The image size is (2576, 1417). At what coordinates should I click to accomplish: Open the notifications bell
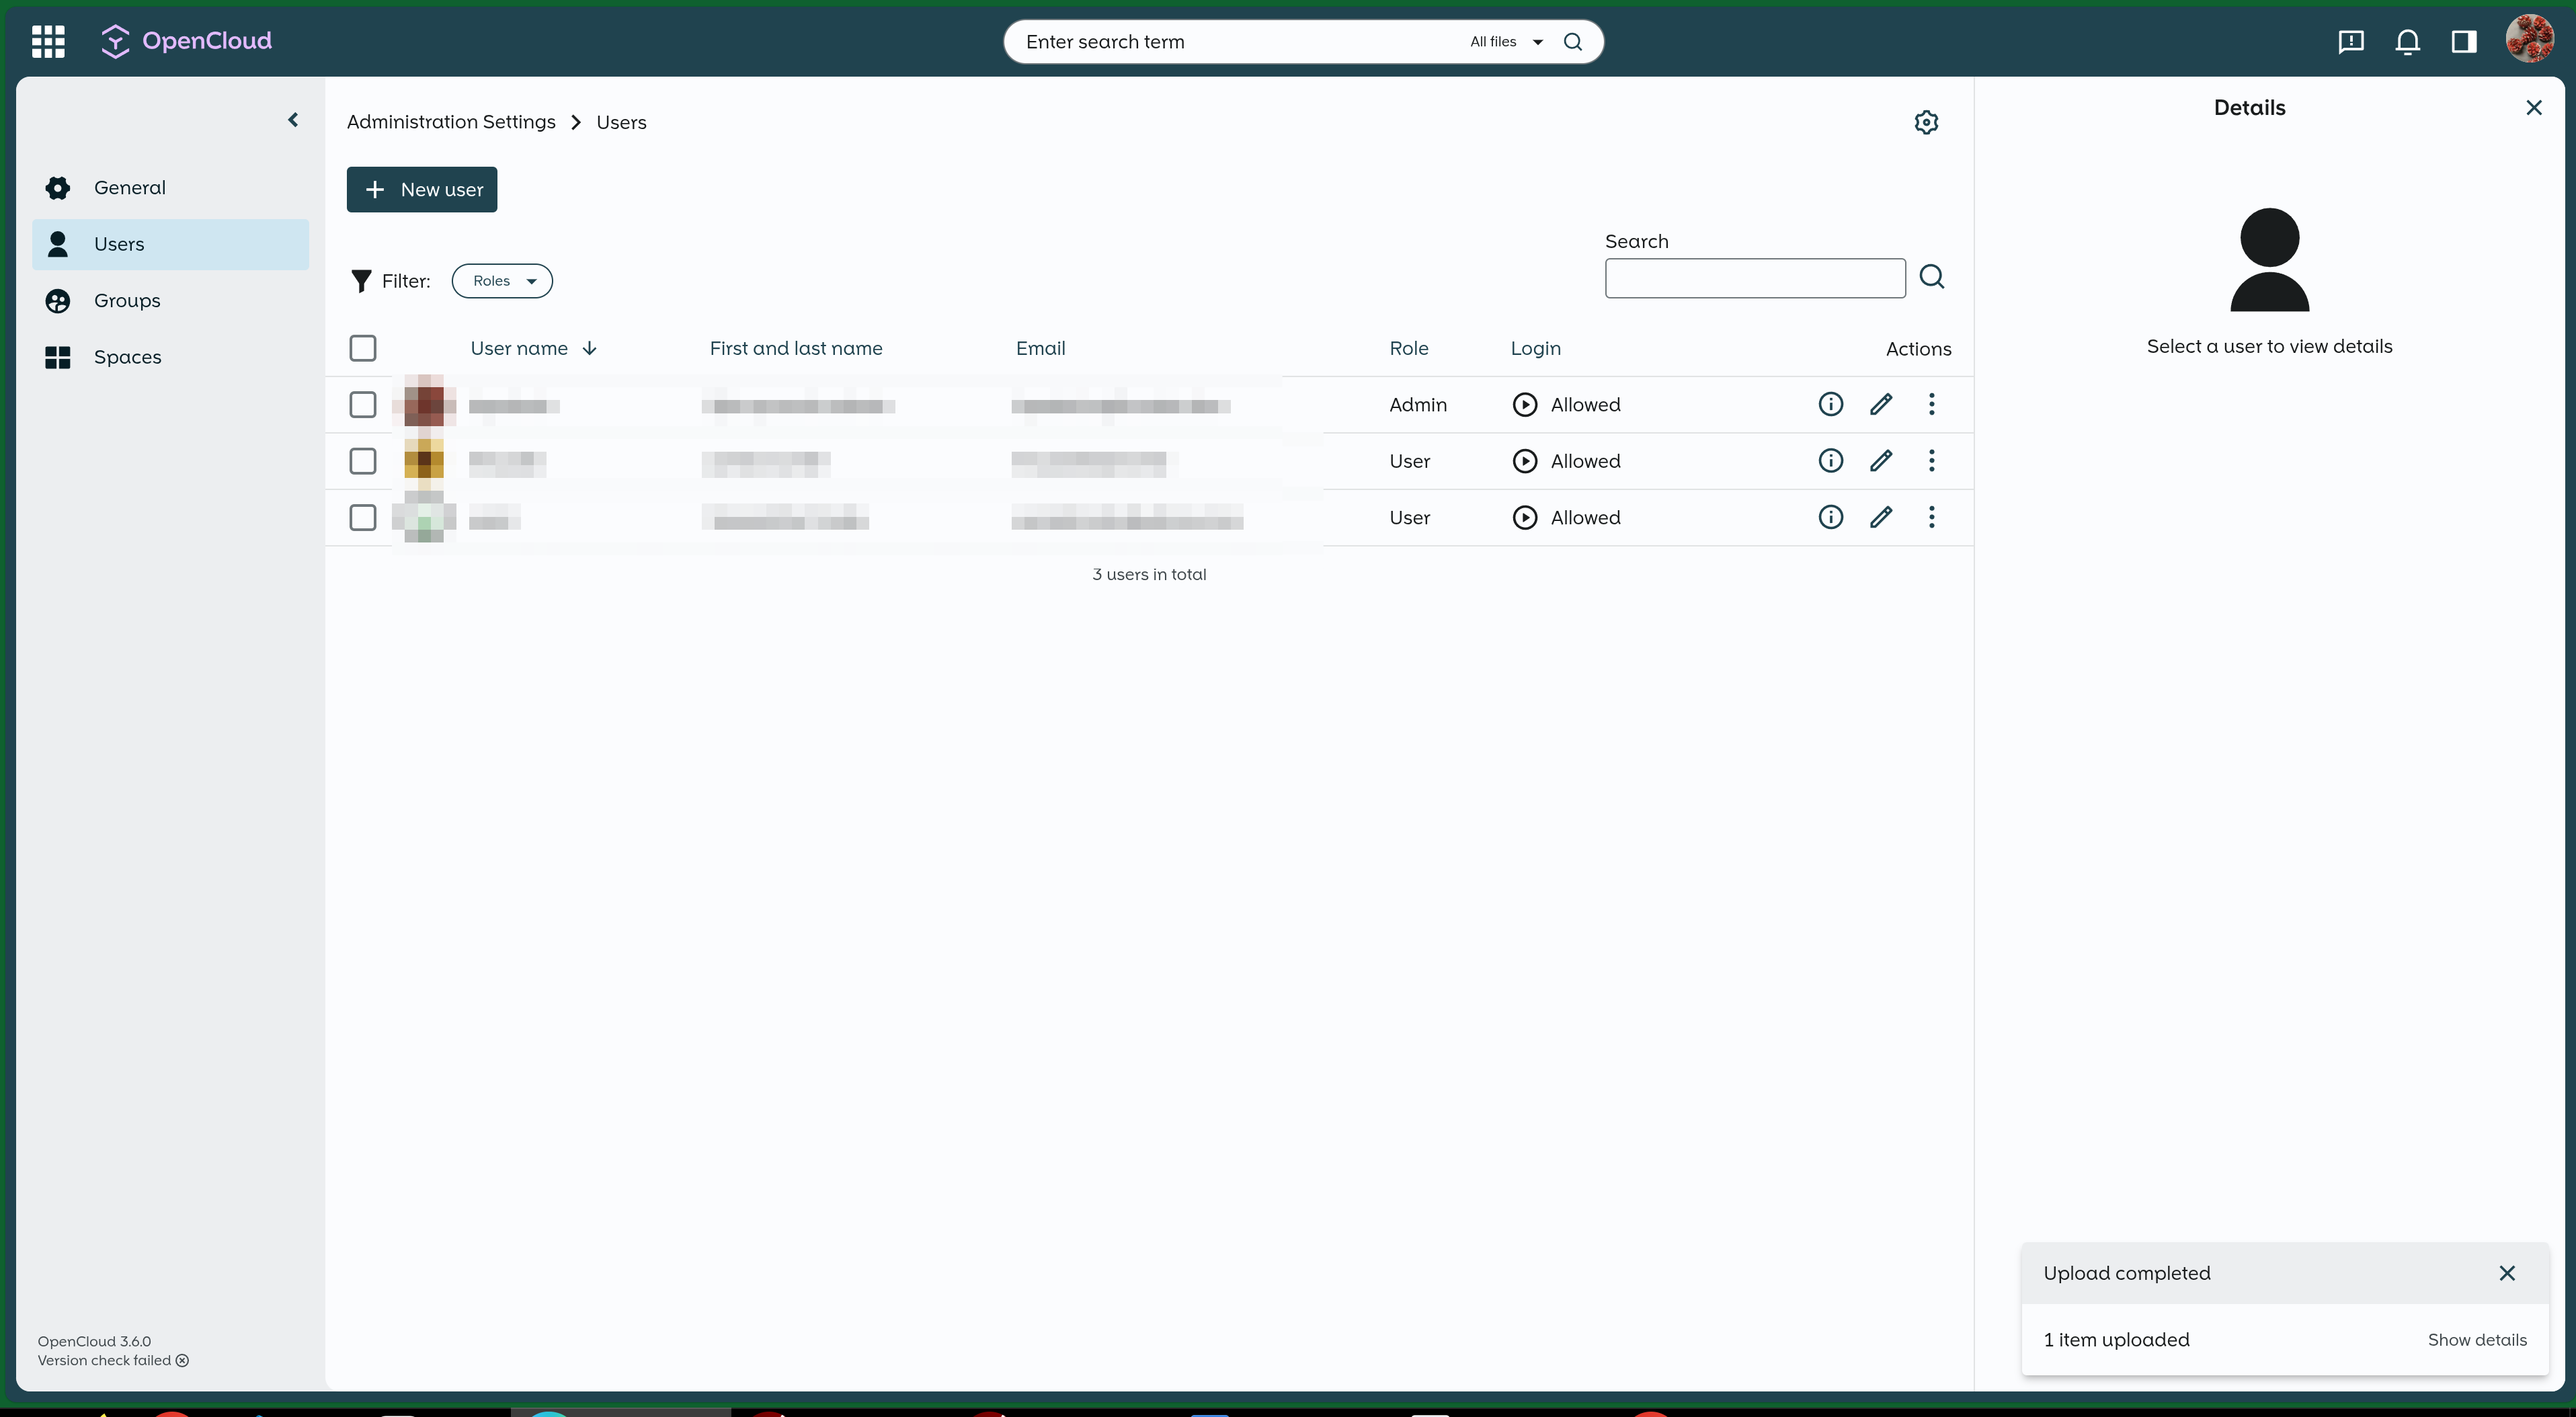[2407, 41]
